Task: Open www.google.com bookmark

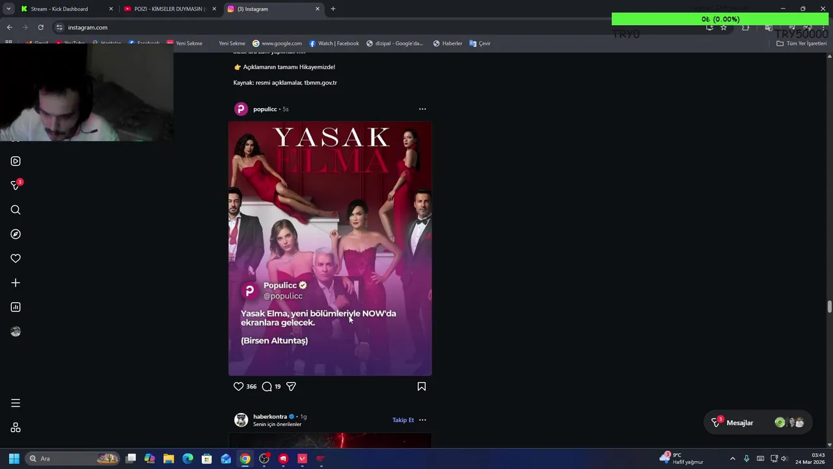Action: click(277, 44)
